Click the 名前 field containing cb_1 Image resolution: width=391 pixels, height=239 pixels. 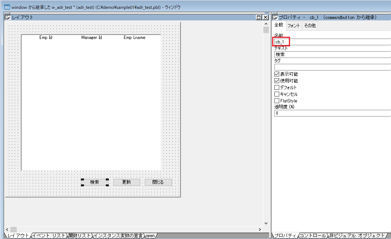tap(330, 42)
